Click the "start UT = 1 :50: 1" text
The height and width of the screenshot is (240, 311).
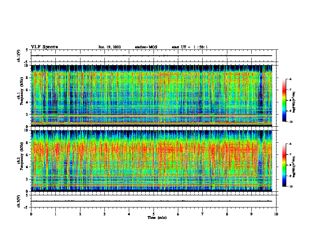[x=190, y=47]
